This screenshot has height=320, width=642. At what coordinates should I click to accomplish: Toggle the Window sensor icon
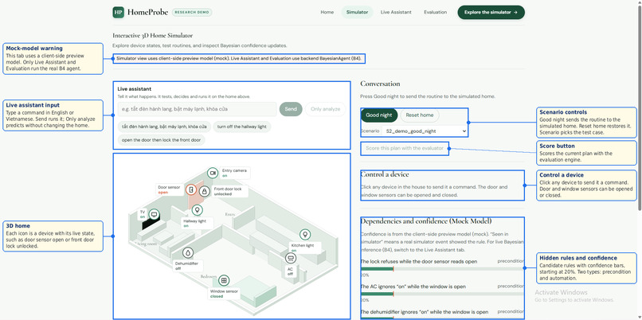pyautogui.click(x=224, y=280)
